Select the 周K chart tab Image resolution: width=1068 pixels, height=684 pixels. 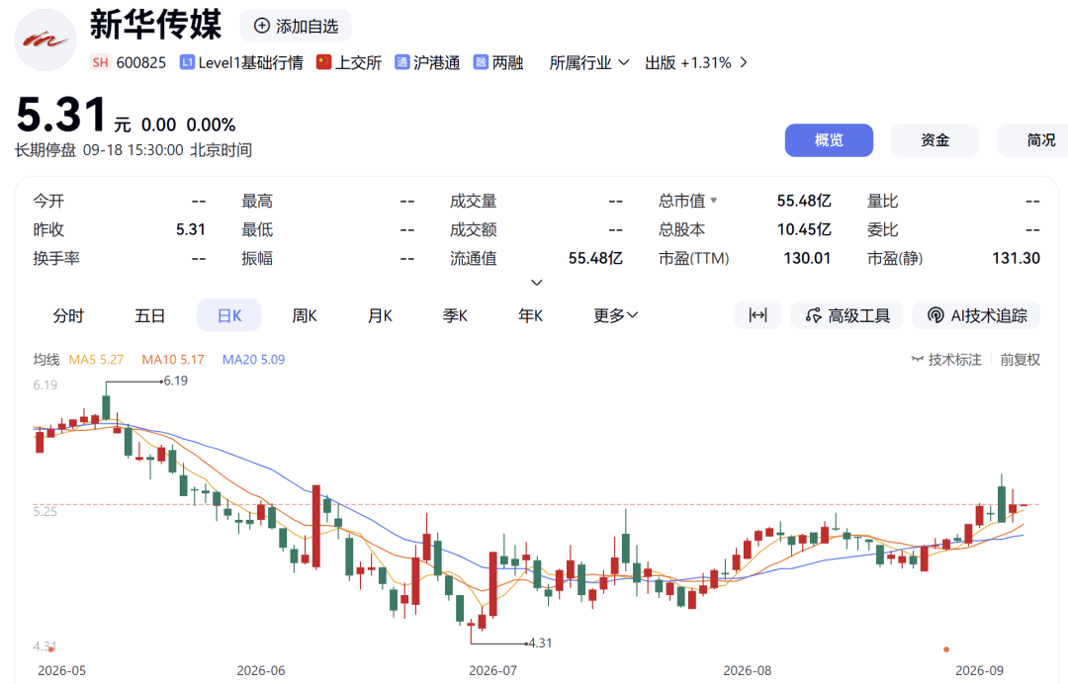click(305, 315)
